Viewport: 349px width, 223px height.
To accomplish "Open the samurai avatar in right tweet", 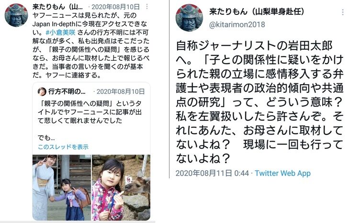I will point(189,18).
